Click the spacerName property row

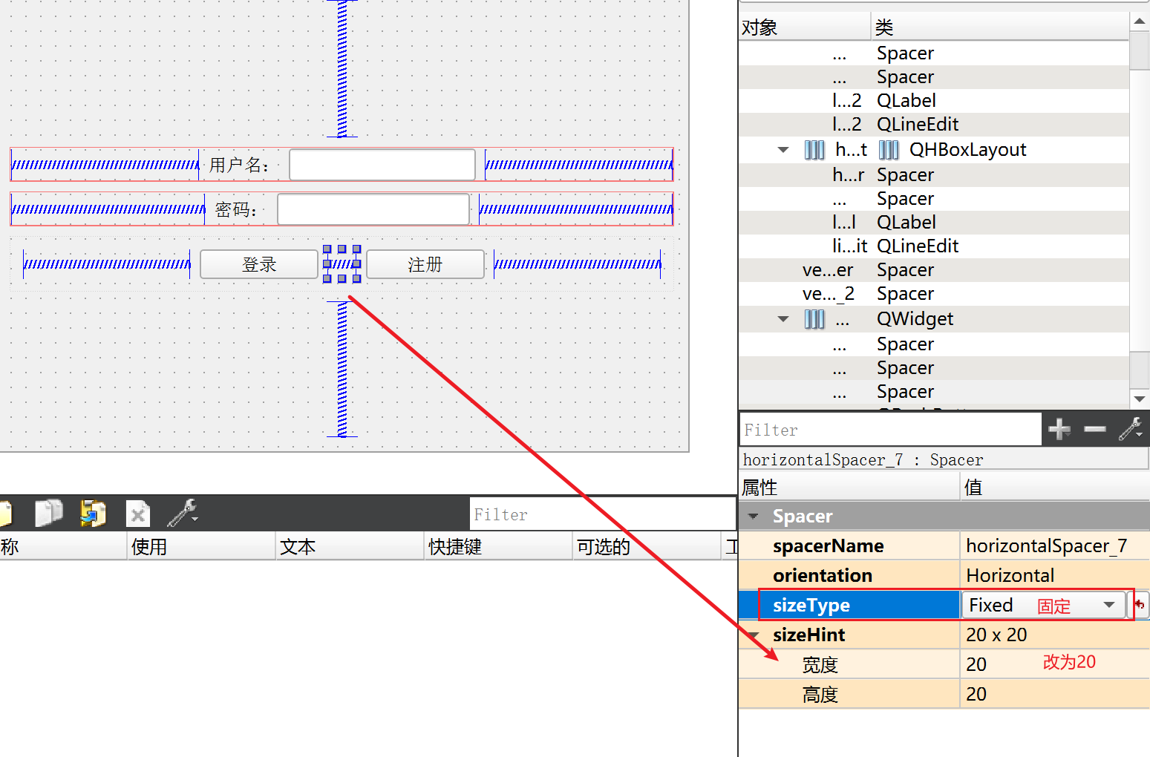[x=944, y=545]
